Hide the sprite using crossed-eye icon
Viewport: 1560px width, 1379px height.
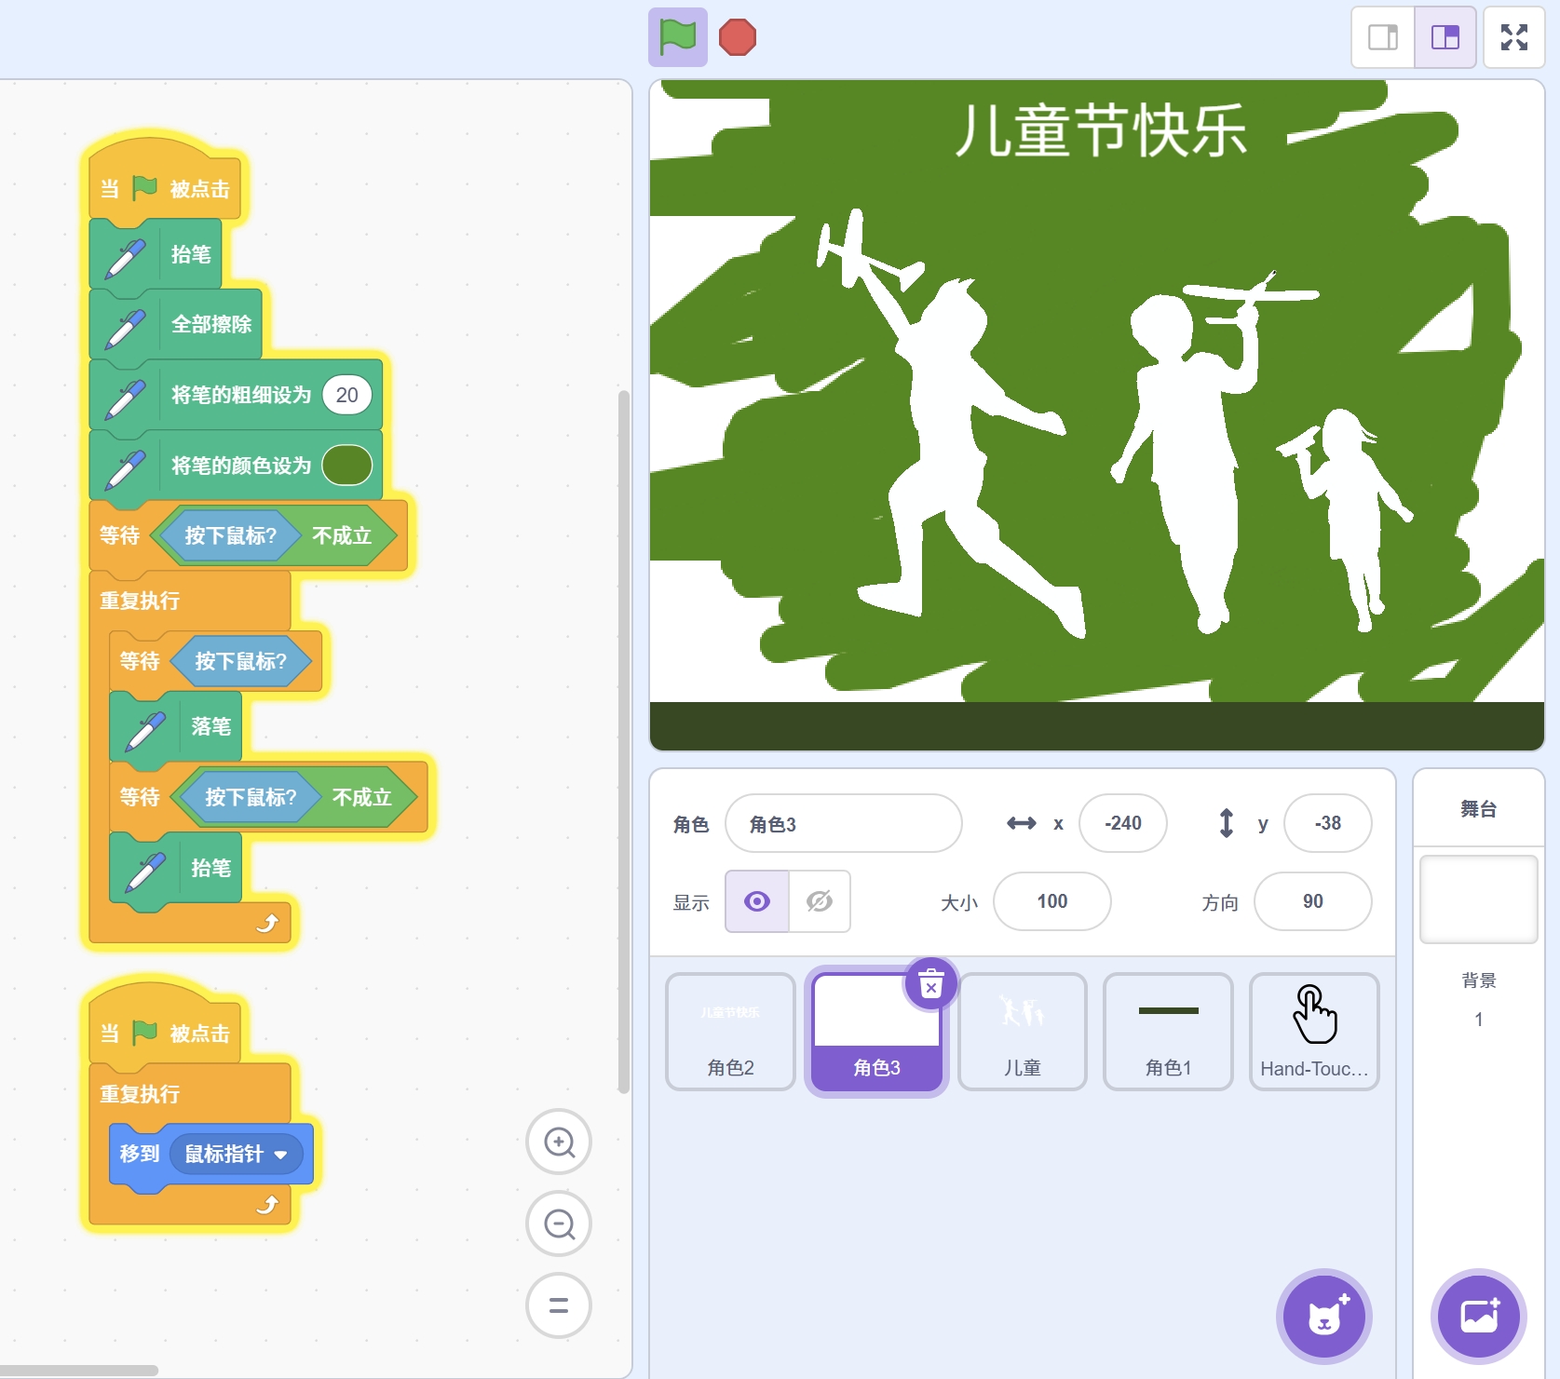820,901
